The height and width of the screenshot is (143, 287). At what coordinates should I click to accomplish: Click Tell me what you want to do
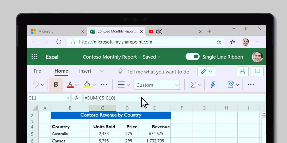[x=158, y=72]
